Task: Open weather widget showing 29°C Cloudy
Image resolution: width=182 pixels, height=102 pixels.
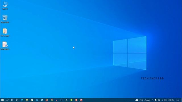Action: 143,100
